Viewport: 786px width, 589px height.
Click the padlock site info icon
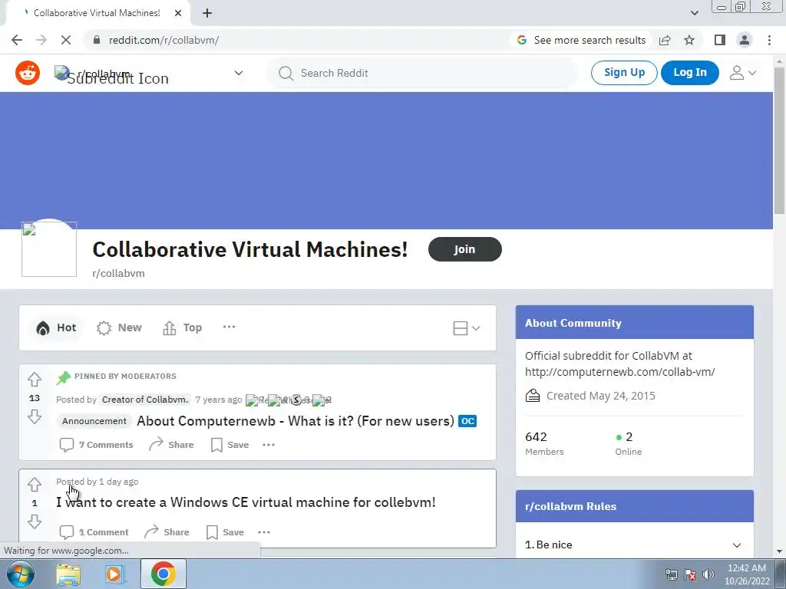click(97, 40)
